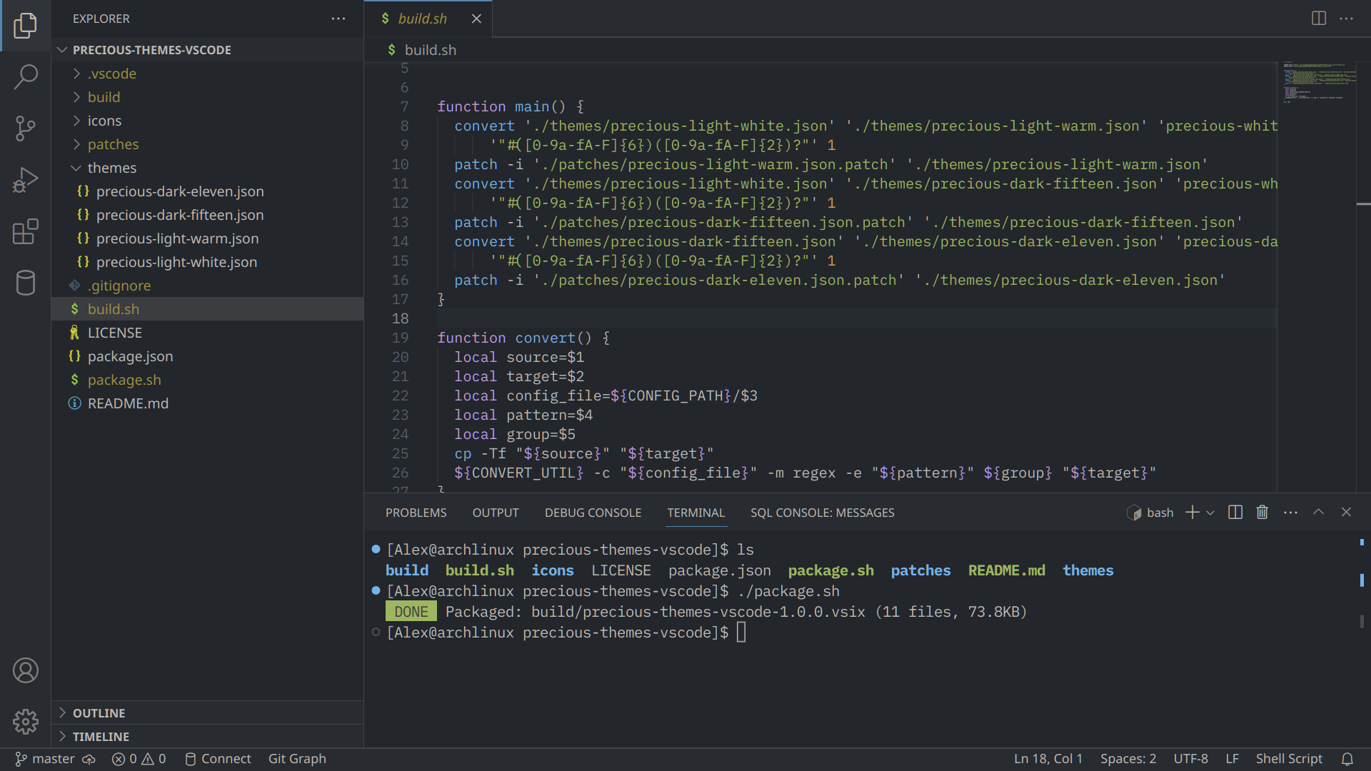The height and width of the screenshot is (771, 1371).
Task: Open the database console icon in activity bar
Action: [26, 283]
